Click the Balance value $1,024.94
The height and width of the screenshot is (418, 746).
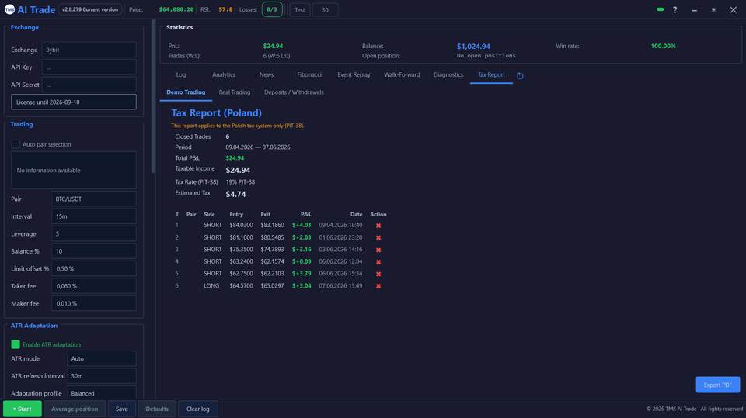[x=473, y=46]
